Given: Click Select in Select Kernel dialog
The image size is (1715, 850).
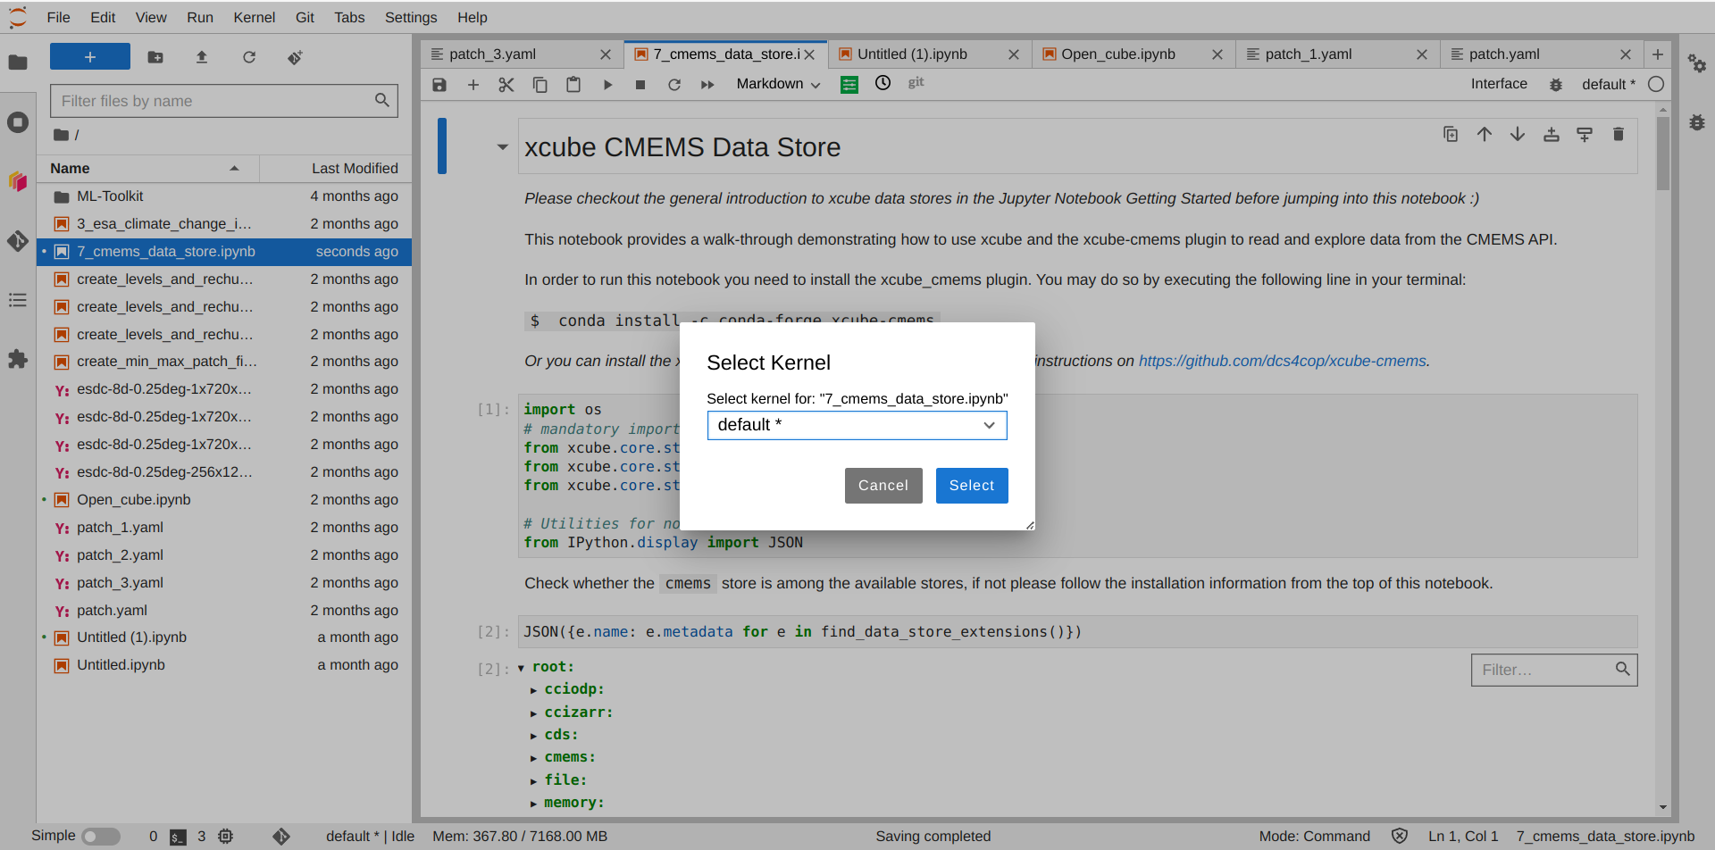Looking at the screenshot, I should pyautogui.click(x=972, y=486).
